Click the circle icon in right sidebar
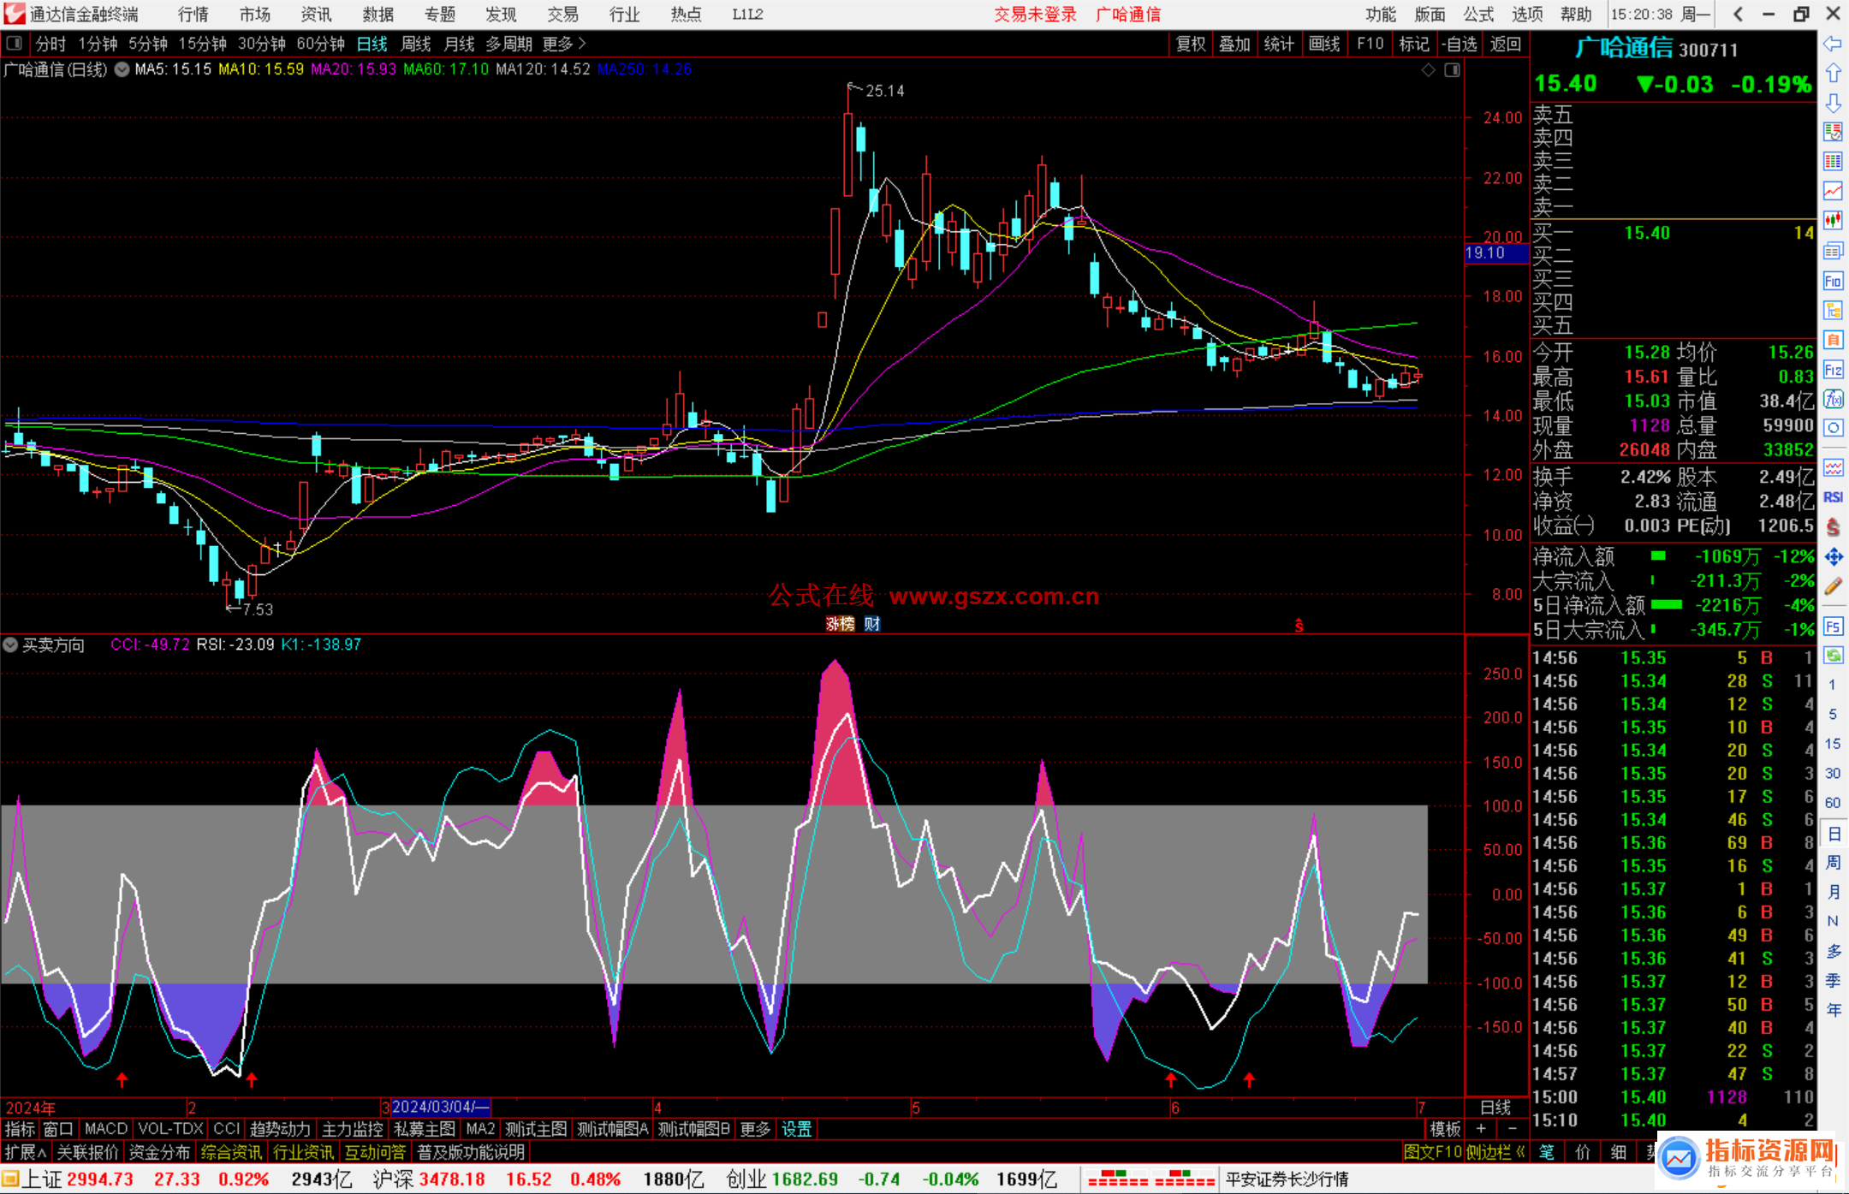Viewport: 1849px width, 1194px height. click(x=1833, y=427)
